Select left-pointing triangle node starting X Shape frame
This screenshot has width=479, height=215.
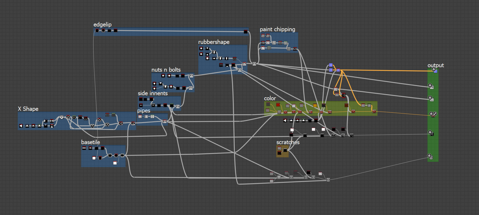point(21,126)
